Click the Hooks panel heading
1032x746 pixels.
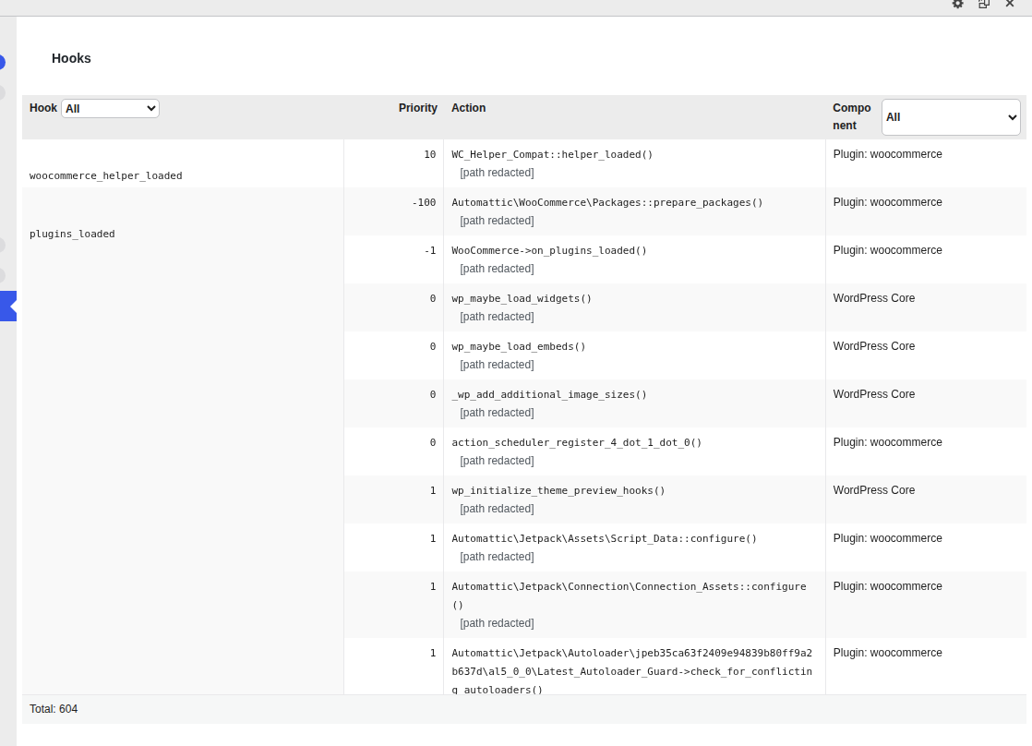click(x=71, y=58)
